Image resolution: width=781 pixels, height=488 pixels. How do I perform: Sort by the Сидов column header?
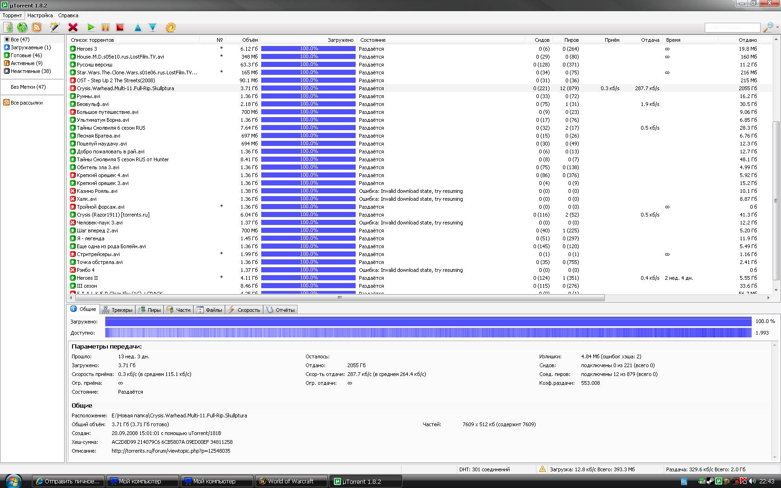[x=538, y=40]
